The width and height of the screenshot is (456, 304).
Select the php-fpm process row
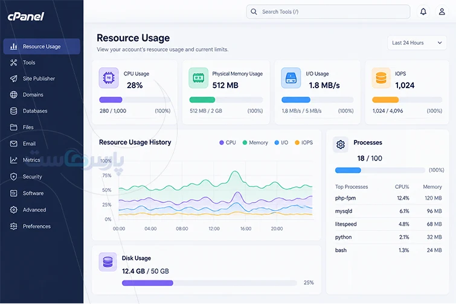(388, 198)
